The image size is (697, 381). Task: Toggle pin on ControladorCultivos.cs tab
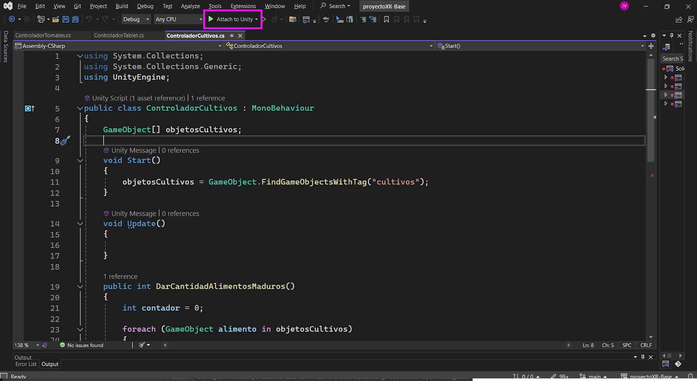(232, 36)
